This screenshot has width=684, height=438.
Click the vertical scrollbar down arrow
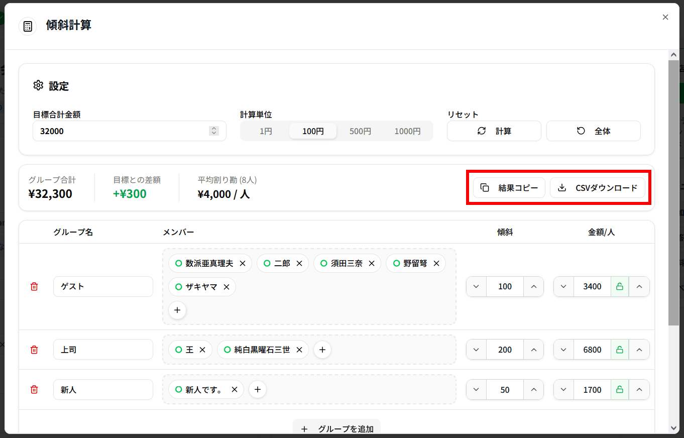click(x=673, y=428)
